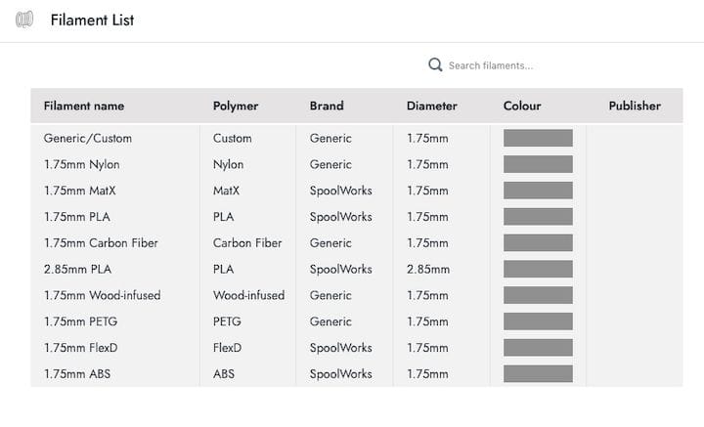Click the colour swatch for 1.75mm PETG
Screen dimensions: 704x427
click(538, 321)
